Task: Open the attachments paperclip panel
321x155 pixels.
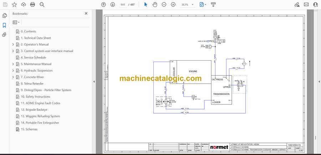Action: [x=5, y=35]
